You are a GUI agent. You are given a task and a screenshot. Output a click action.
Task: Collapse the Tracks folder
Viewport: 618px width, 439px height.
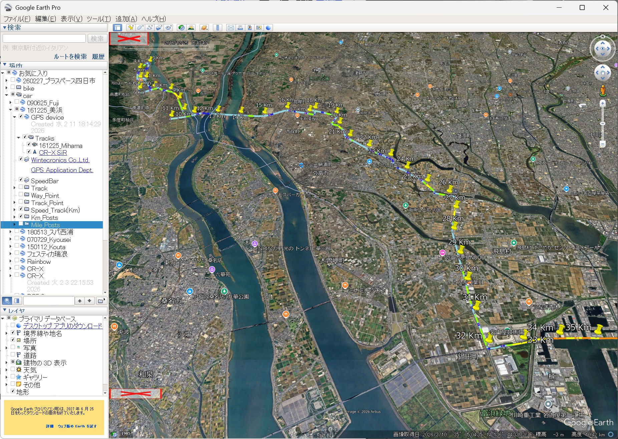[18, 138]
